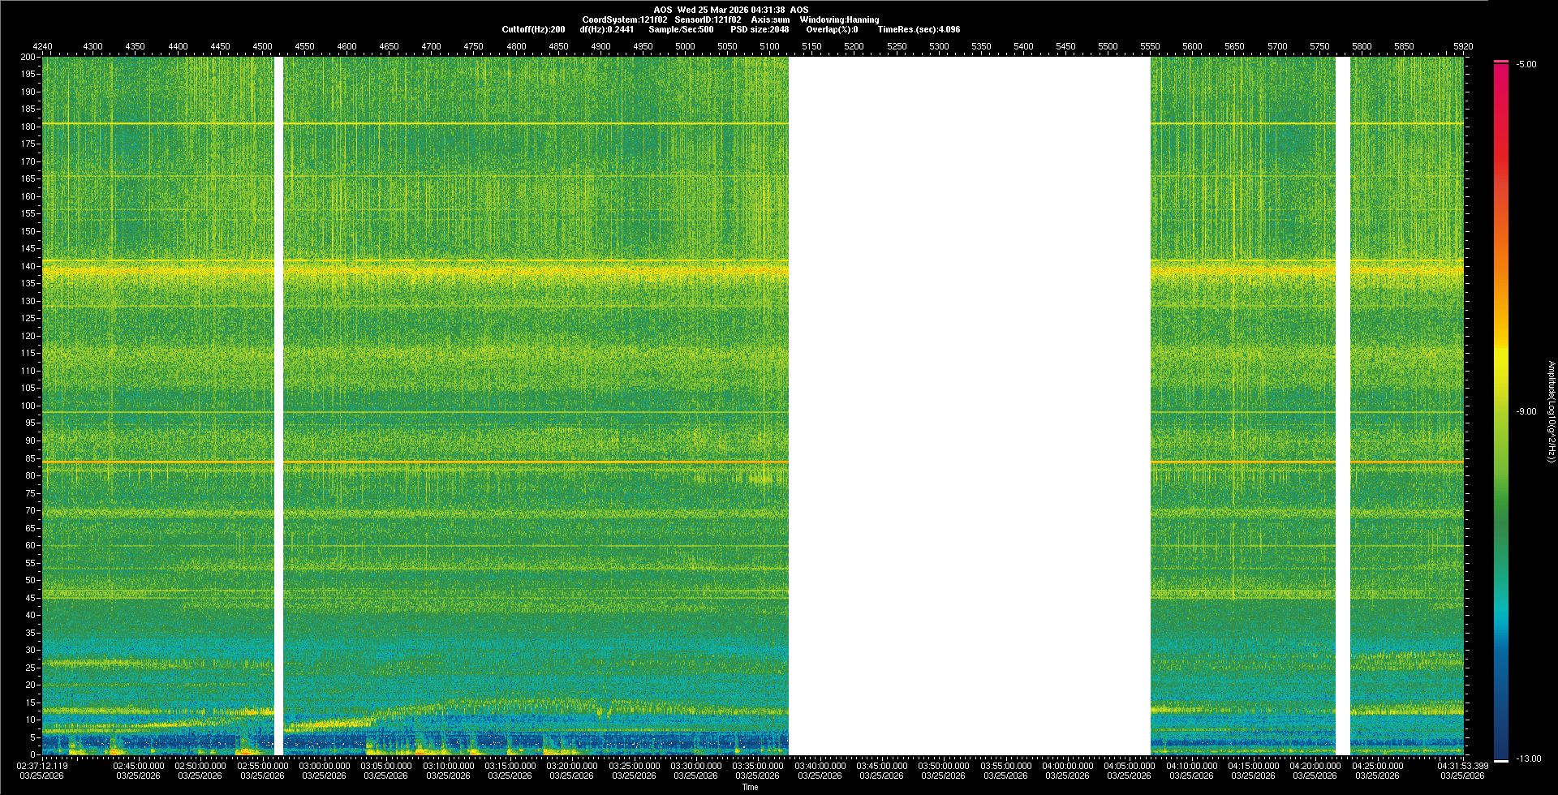Click the 5000 tick on top axis
Viewport: 1558px width, 795px height.
click(x=685, y=46)
